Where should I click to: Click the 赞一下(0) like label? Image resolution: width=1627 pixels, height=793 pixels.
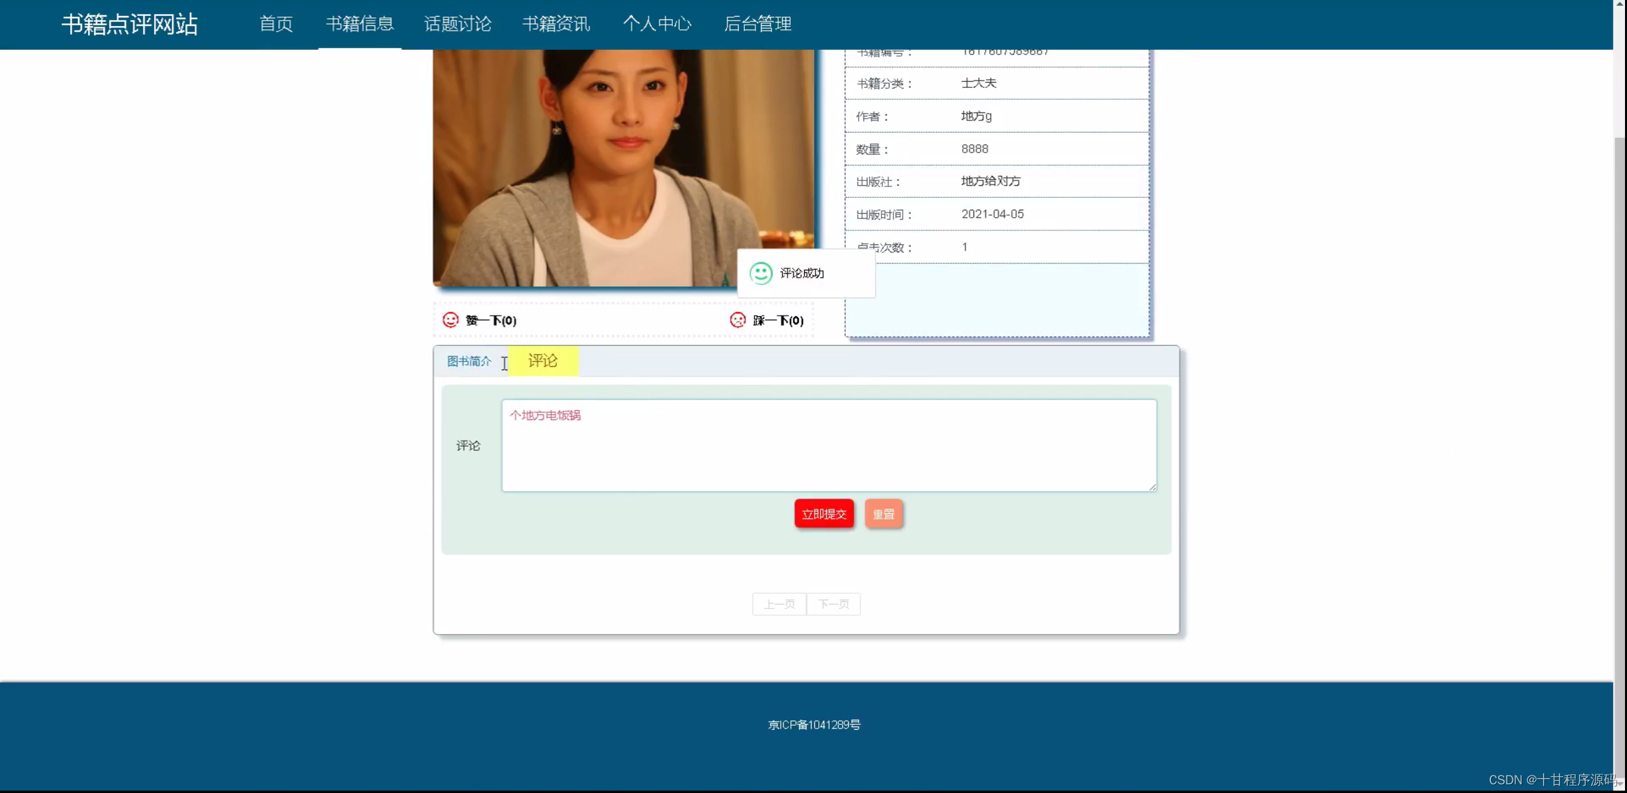(x=491, y=321)
